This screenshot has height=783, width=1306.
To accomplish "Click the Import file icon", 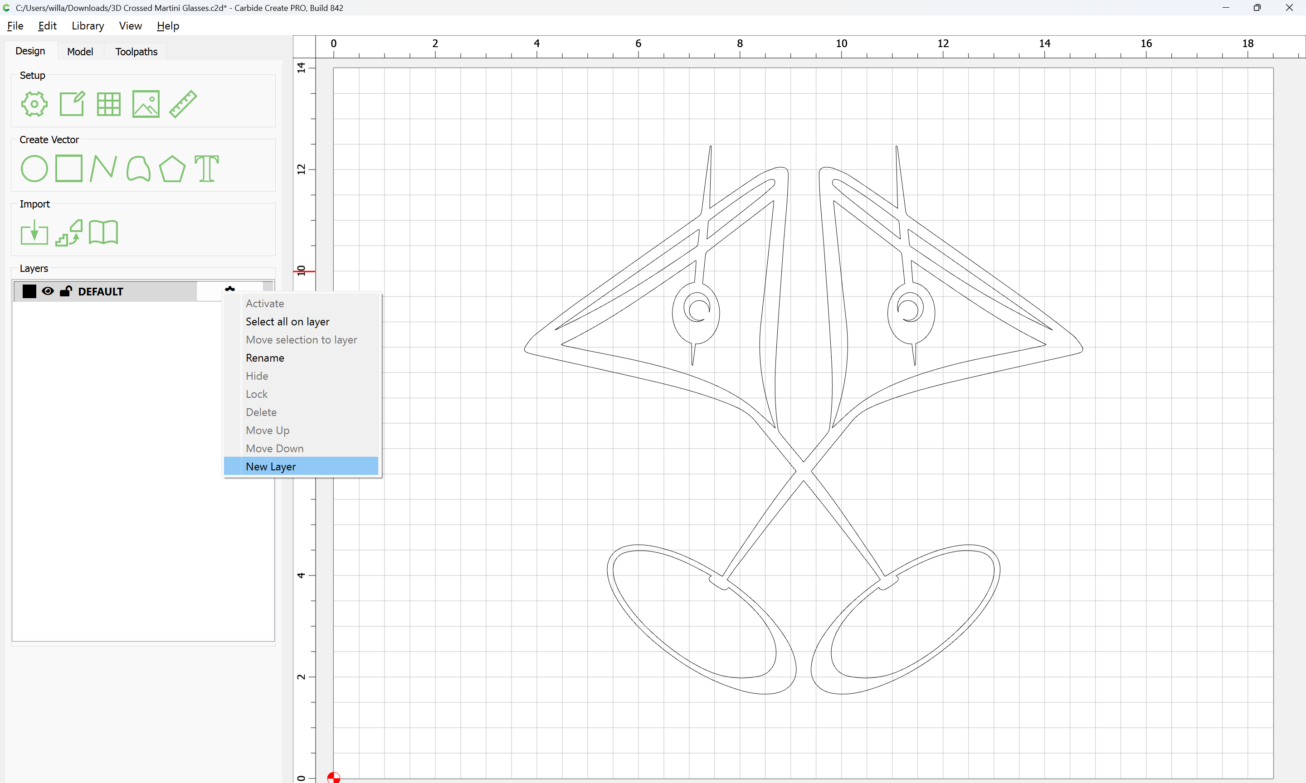I will (34, 233).
